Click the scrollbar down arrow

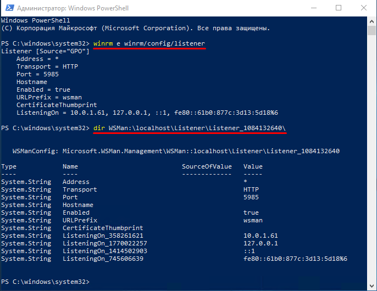(372, 286)
